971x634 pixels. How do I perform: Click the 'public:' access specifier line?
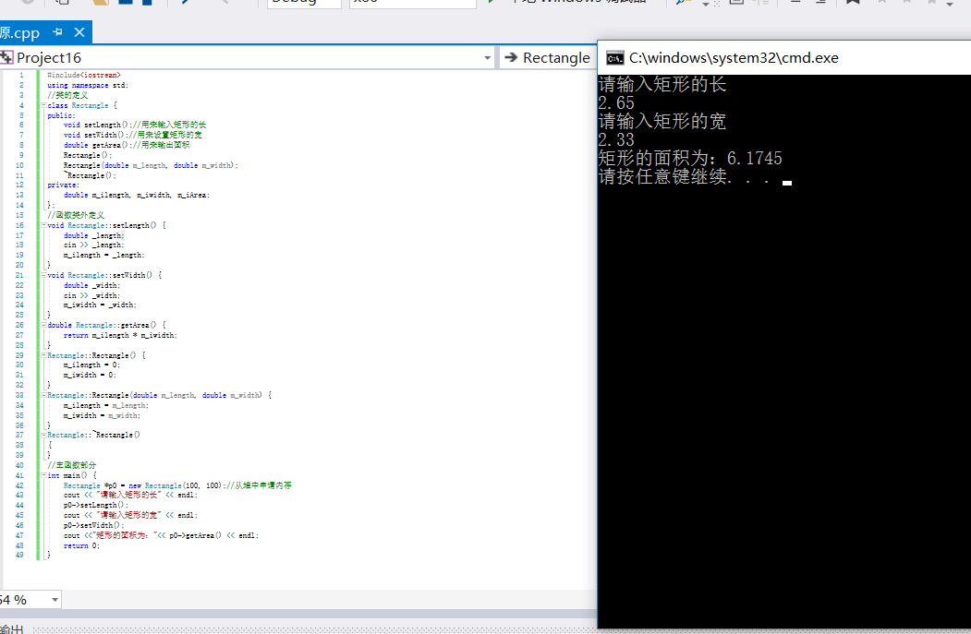click(x=61, y=115)
